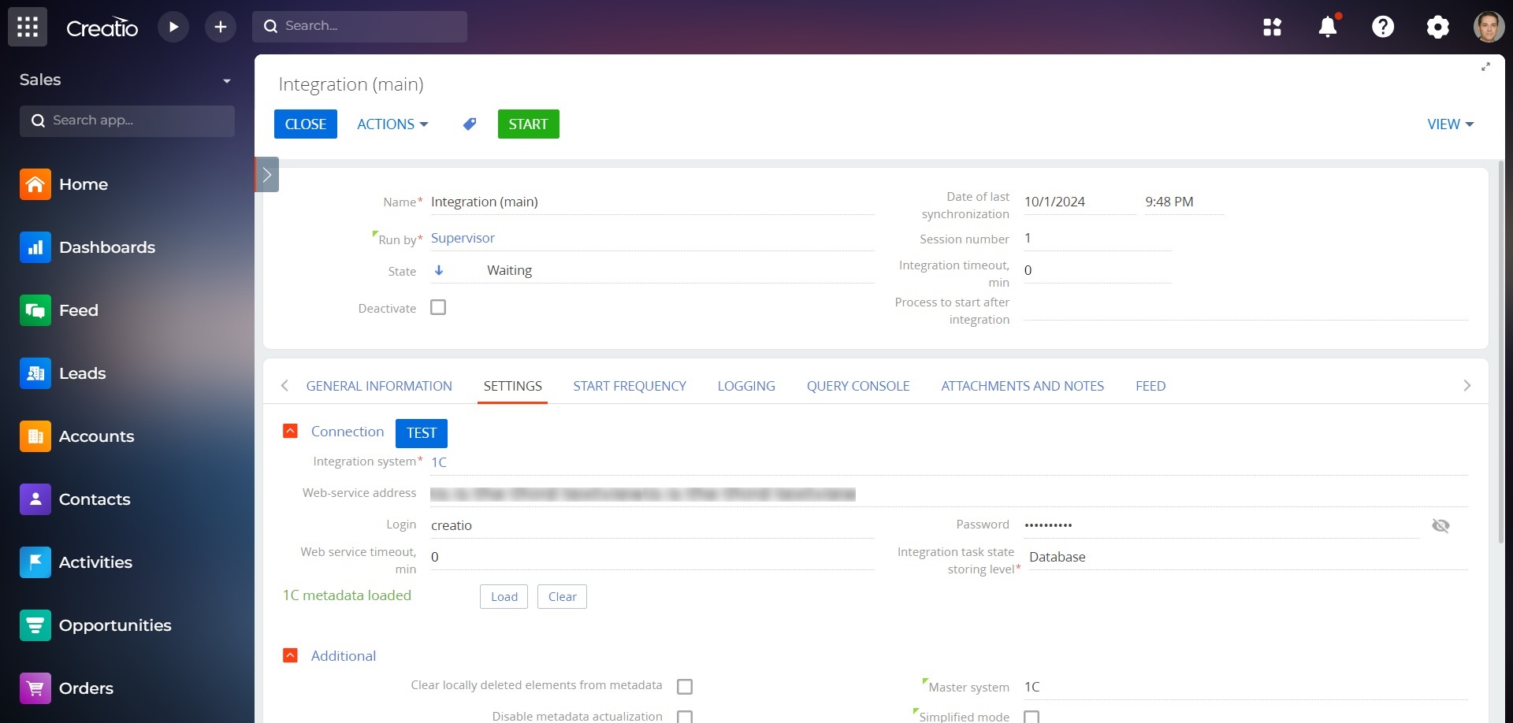Screen dimensions: 1513x723
Task: Expand the left side panel arrow
Action: (x=267, y=175)
